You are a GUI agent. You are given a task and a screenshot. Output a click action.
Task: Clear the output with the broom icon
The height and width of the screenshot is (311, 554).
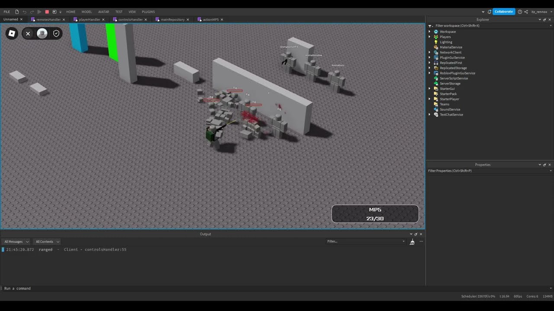tap(412, 242)
